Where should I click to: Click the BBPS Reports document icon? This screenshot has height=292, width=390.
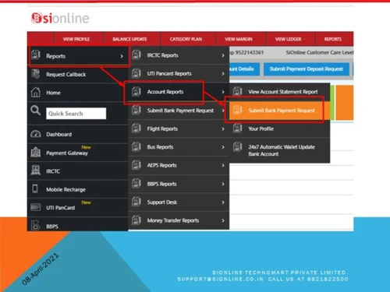(x=136, y=184)
